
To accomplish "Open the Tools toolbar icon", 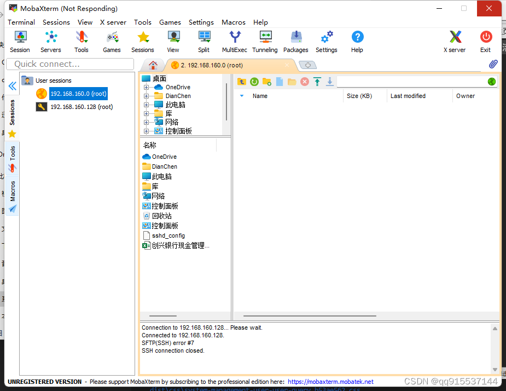I will (x=82, y=42).
